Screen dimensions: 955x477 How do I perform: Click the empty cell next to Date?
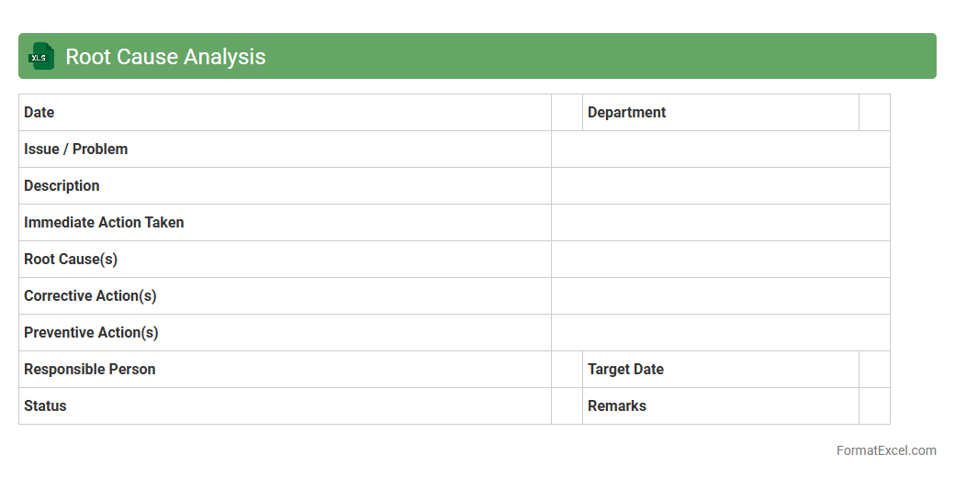point(567,113)
